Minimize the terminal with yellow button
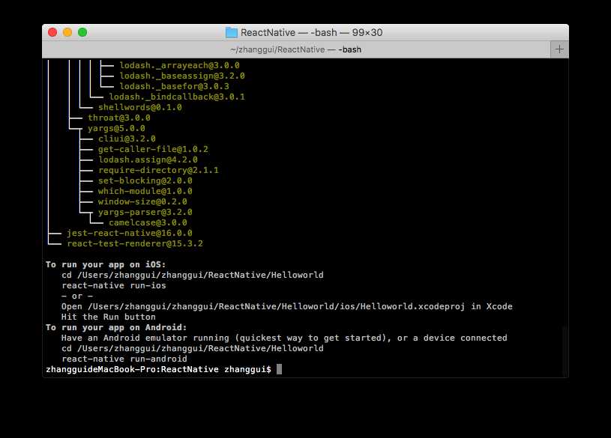 pos(67,32)
